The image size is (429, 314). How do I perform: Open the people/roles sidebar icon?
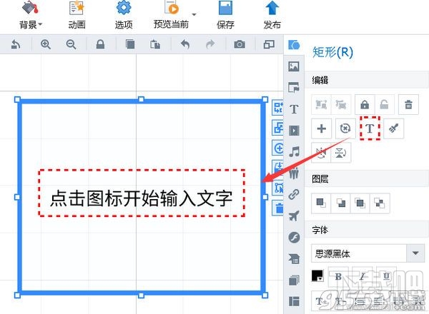pos(294,173)
